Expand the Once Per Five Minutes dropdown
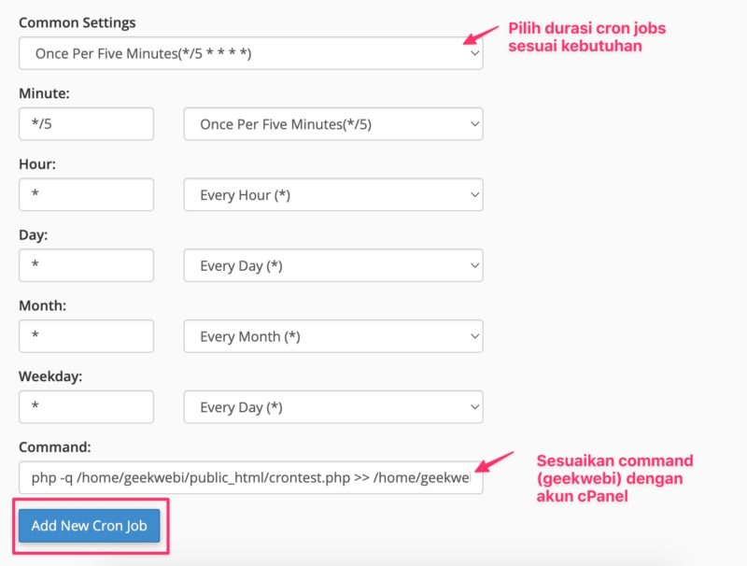This screenshot has width=747, height=566. (333, 123)
